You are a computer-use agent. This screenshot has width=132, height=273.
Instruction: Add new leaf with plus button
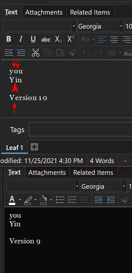pyautogui.click(x=34, y=147)
